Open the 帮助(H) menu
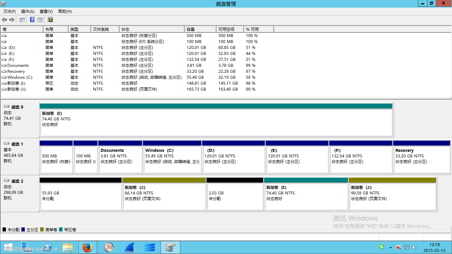 [x=65, y=12]
